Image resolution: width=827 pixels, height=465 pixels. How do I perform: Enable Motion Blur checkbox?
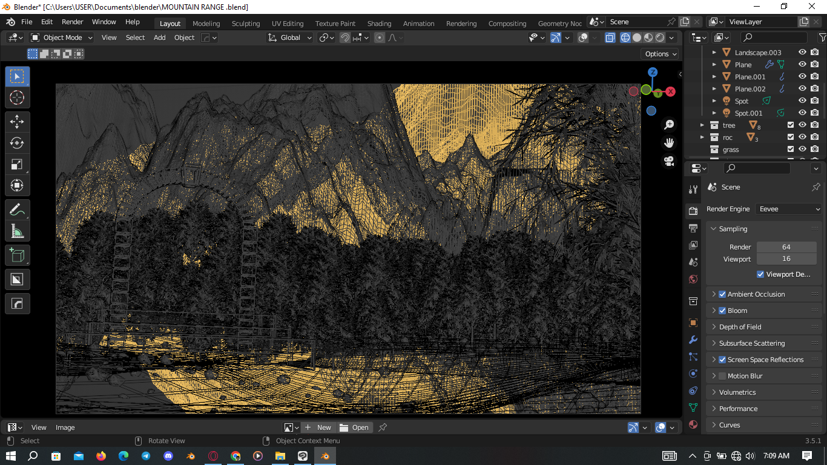tap(722, 376)
